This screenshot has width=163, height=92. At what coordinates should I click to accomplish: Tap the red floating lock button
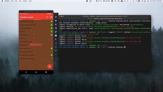coord(50,66)
